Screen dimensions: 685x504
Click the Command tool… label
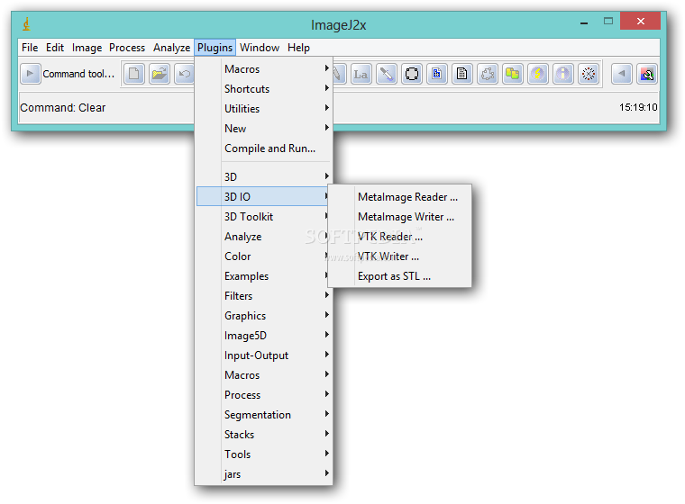click(78, 74)
